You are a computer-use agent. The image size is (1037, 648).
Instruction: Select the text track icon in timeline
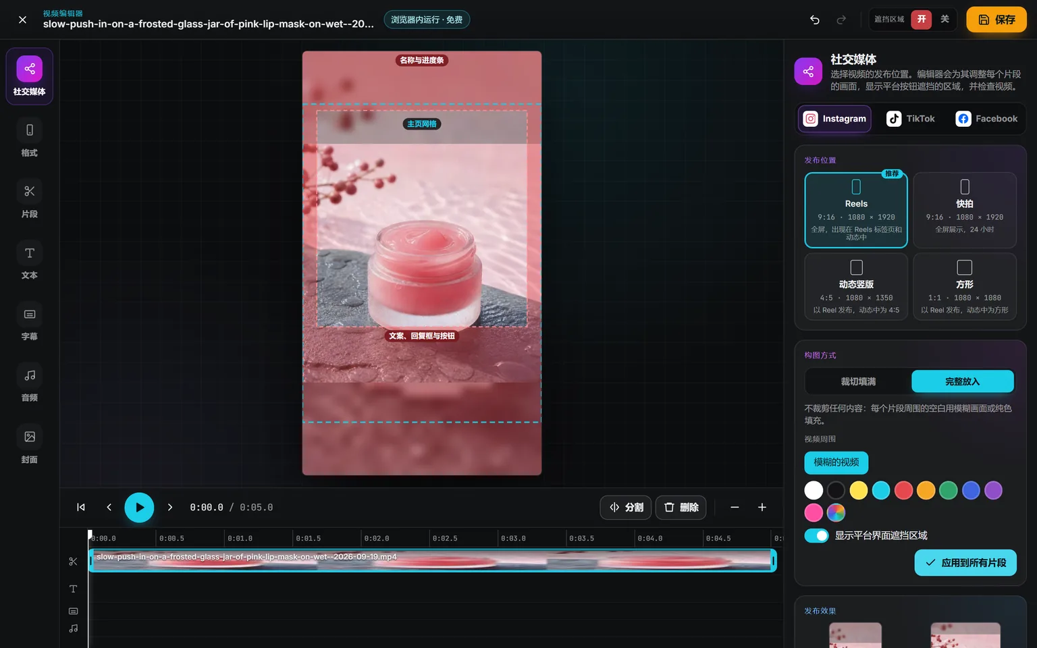pos(74,589)
